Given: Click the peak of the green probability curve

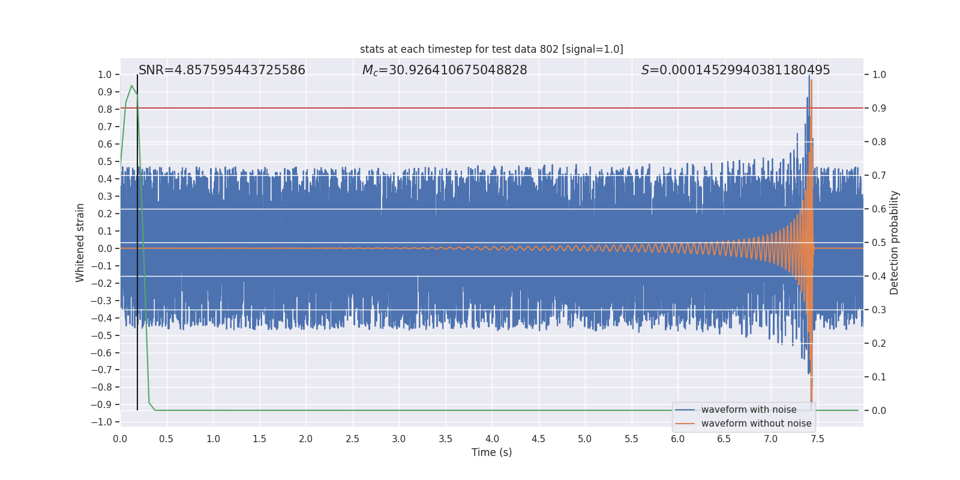Looking at the screenshot, I should 131,86.
